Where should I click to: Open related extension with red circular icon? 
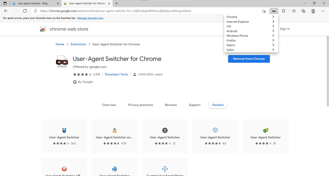pos(64,169)
